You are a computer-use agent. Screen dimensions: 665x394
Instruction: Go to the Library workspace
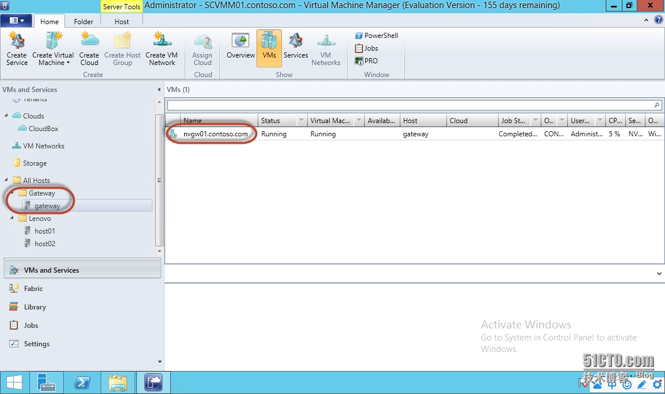(82, 307)
